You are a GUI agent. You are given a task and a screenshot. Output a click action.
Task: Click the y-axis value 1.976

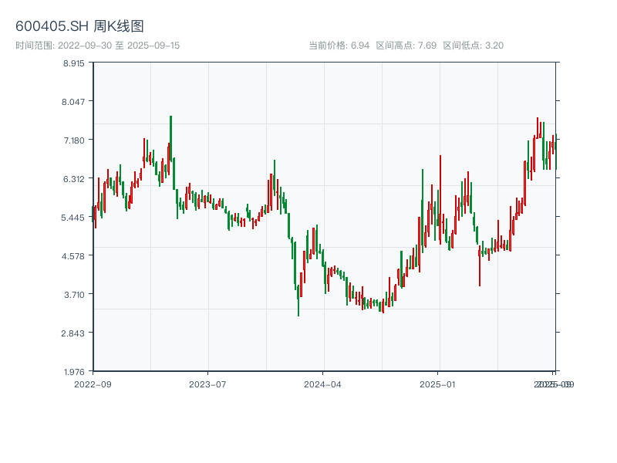(74, 372)
